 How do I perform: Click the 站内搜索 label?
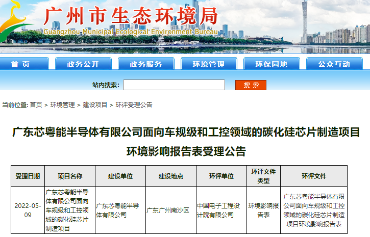tap(106, 85)
